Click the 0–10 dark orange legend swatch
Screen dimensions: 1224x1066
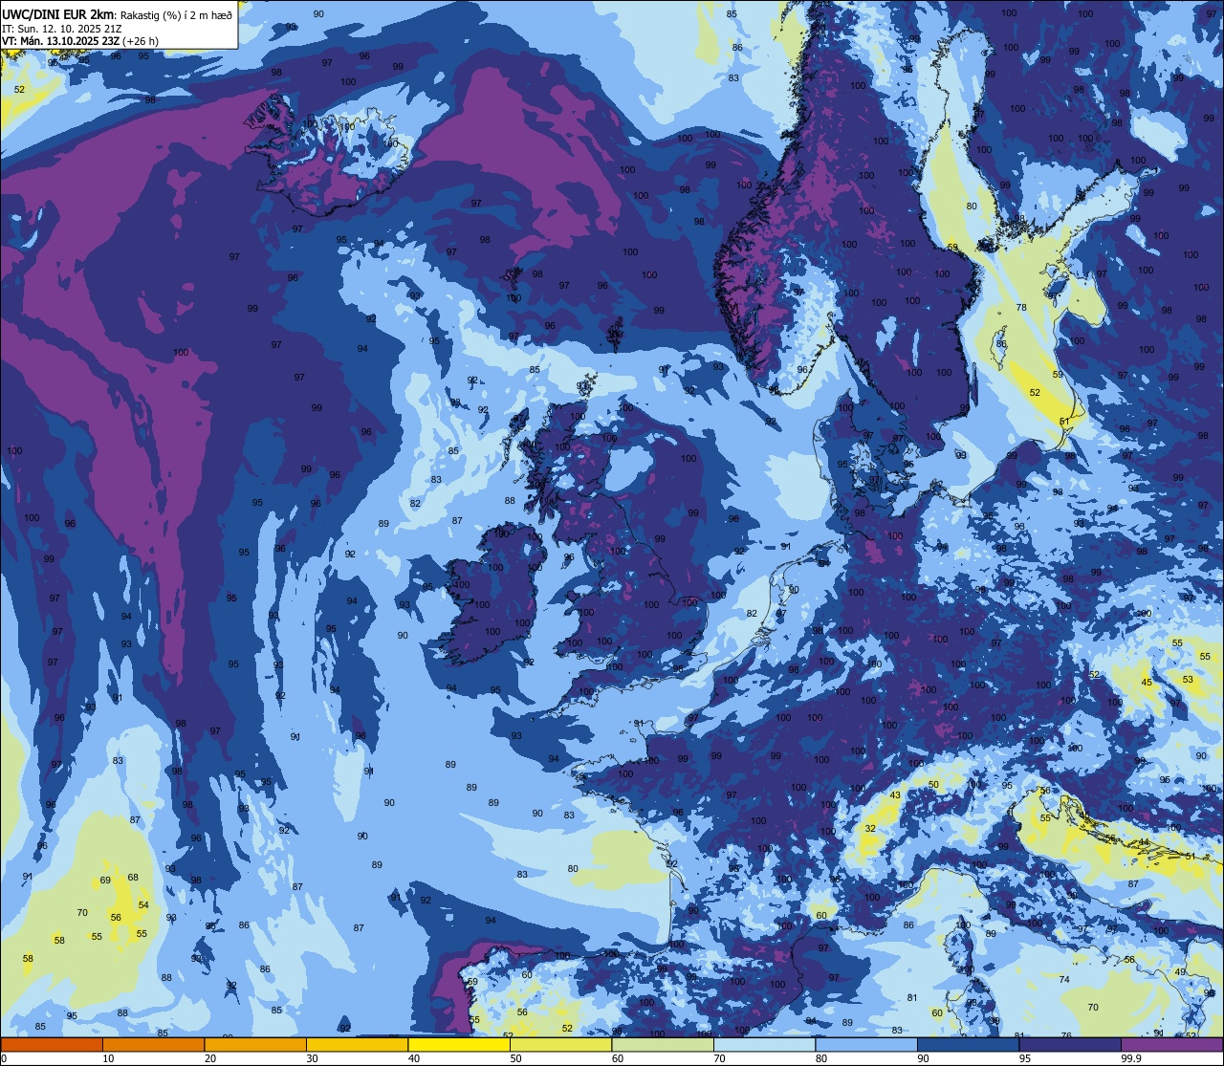[52, 1045]
